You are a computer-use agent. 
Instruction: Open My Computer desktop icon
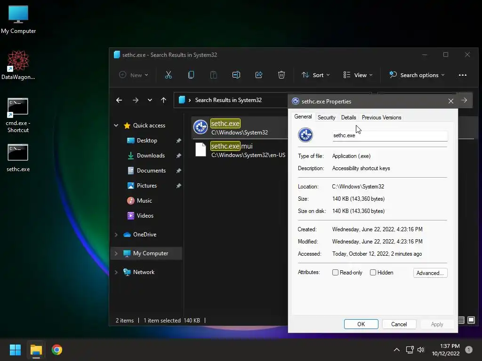pos(18,20)
